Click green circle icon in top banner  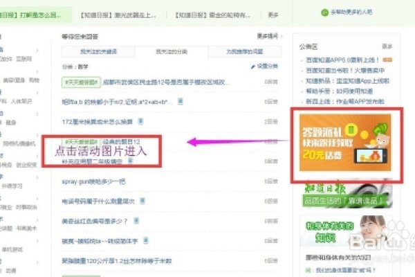pyautogui.click(x=324, y=12)
